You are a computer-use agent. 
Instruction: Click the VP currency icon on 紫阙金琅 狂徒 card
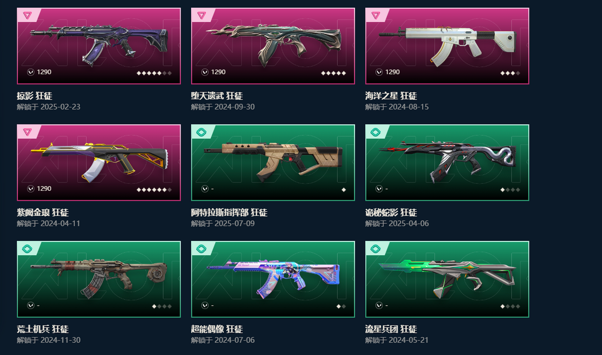pyautogui.click(x=31, y=189)
